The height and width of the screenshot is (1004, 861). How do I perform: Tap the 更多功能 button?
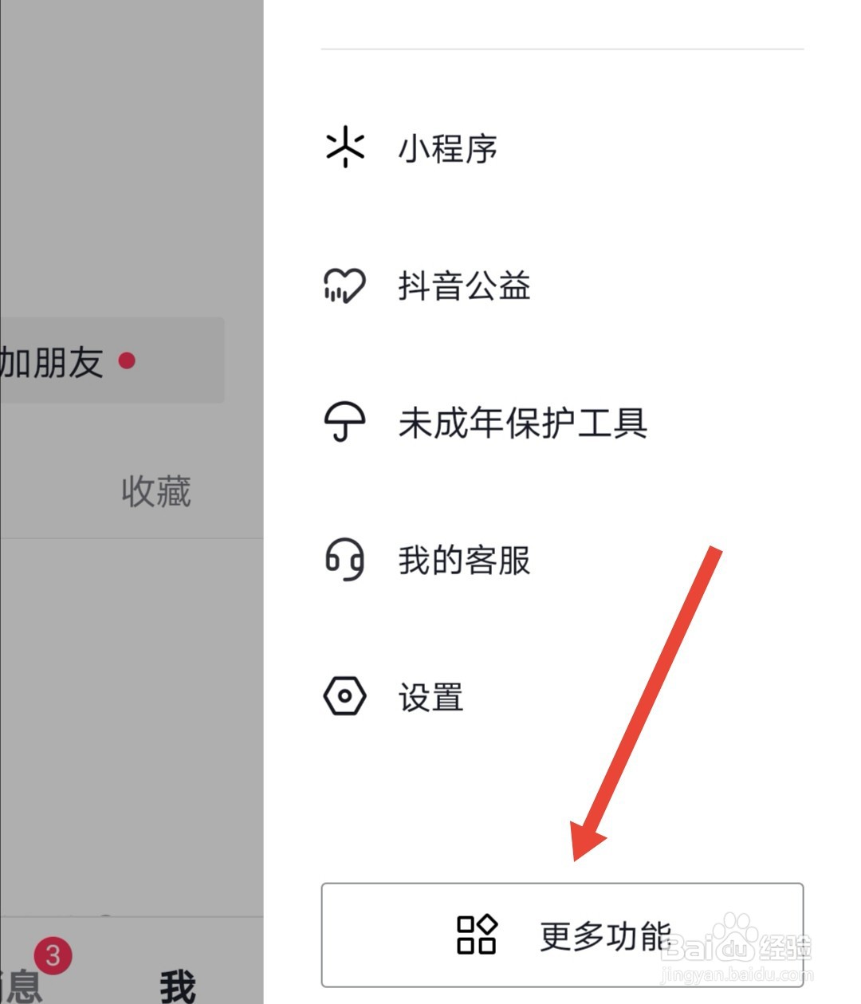point(562,935)
